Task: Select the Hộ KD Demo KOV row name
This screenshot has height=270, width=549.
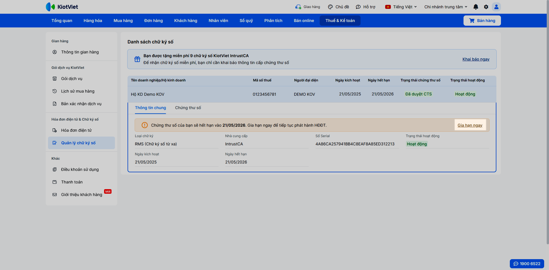Action: click(x=148, y=94)
